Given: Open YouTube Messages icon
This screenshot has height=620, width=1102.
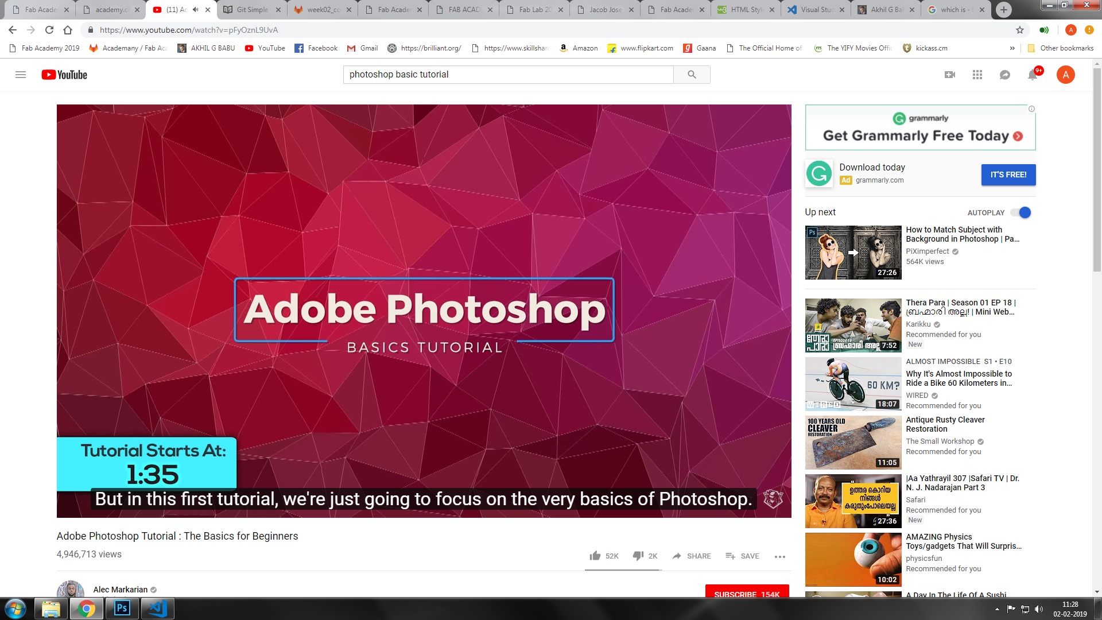Looking at the screenshot, I should click(1004, 75).
